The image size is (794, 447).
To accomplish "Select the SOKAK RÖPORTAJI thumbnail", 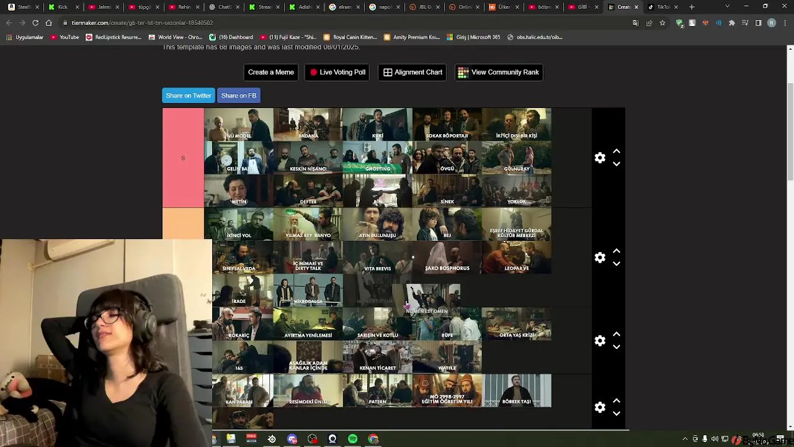I will pyautogui.click(x=447, y=124).
